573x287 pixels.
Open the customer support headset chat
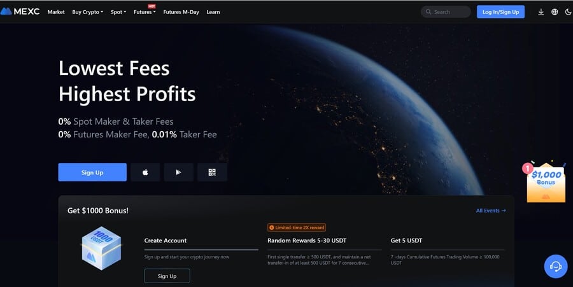pos(555,266)
